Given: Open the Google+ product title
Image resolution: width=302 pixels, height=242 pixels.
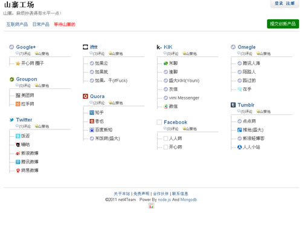Looking at the screenshot, I should pos(26,47).
